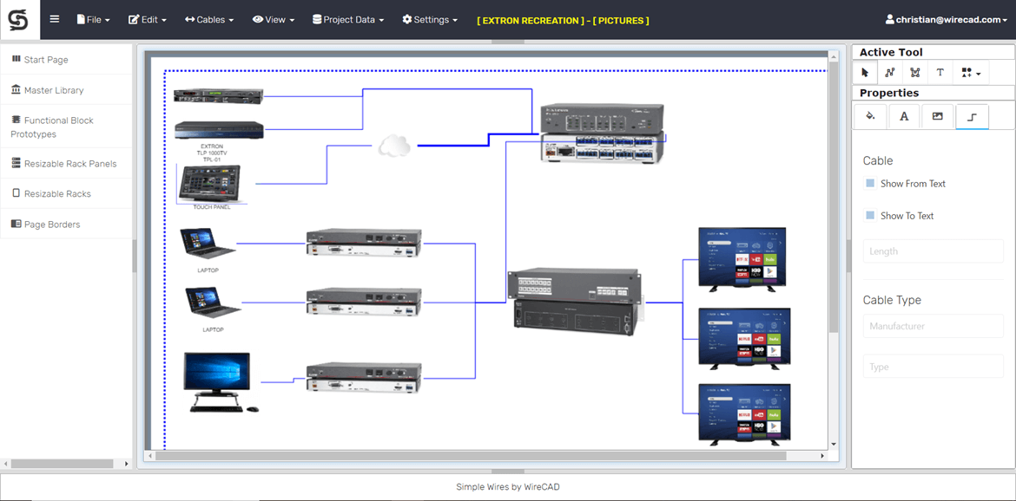
Task: Open the Cables menu
Action: [208, 19]
